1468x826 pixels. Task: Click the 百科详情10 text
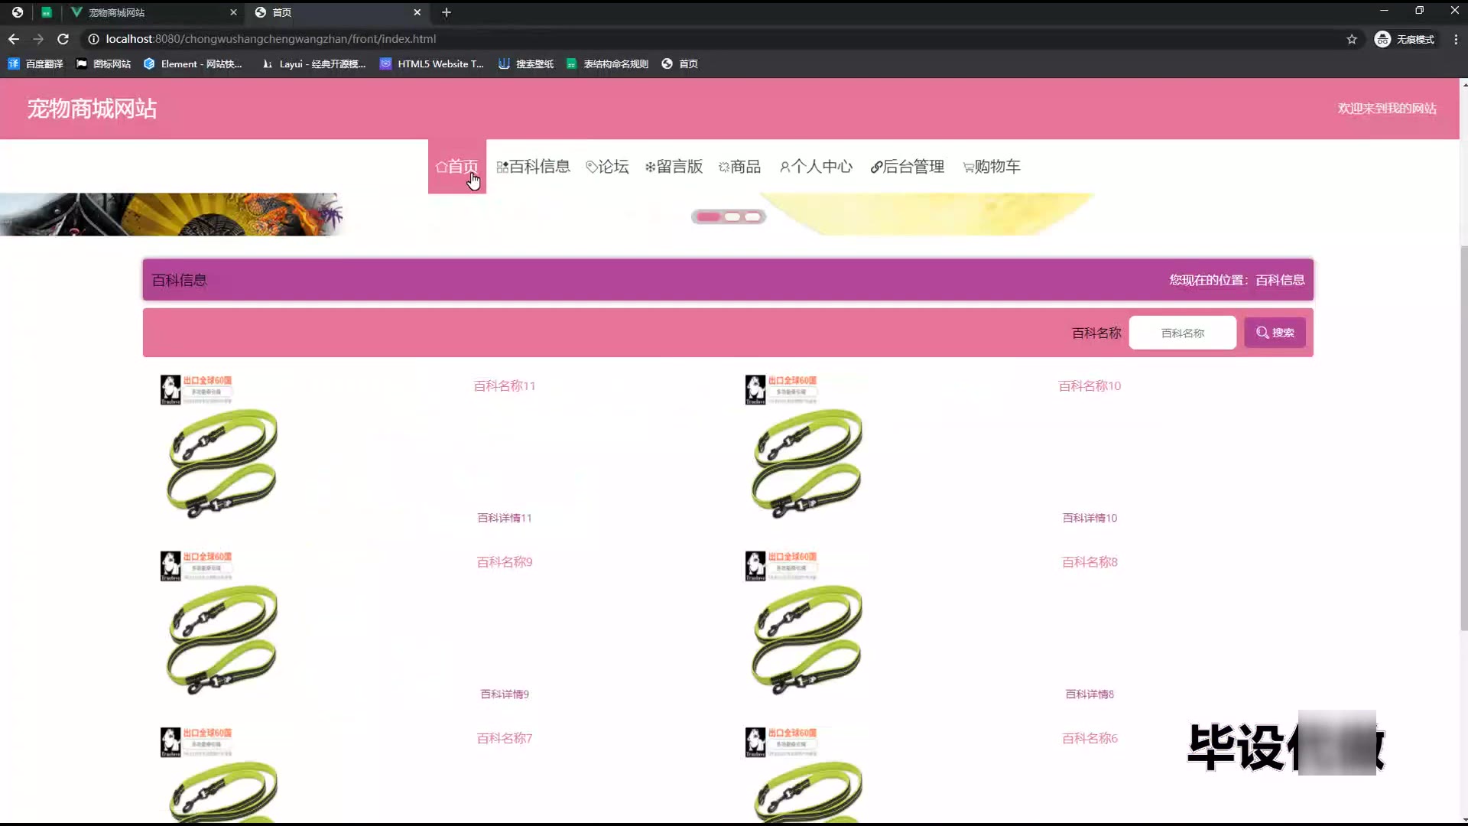pos(1090,518)
